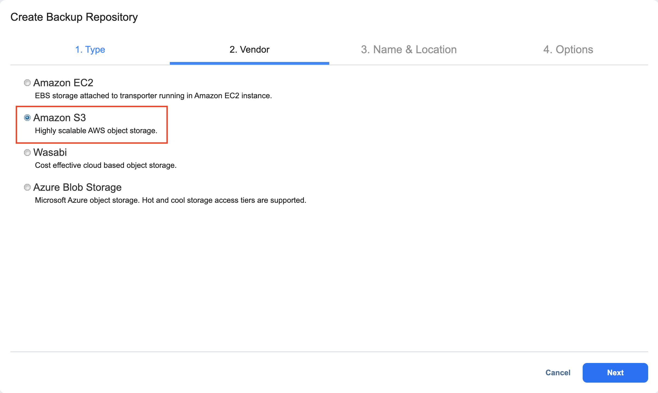
Task: Click the Next button
Action: 615,373
